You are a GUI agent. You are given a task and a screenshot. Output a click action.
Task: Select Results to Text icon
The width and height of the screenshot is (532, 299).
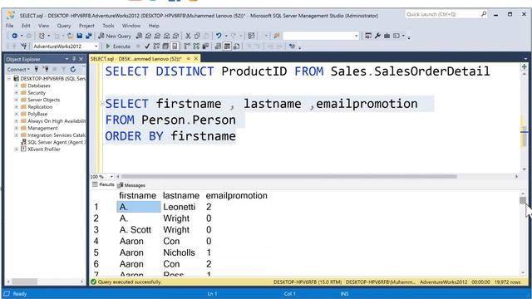(218, 47)
